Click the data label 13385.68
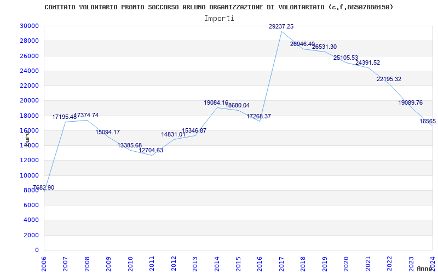Image resolution: width=438 pixels, height=274 pixels. click(130, 145)
